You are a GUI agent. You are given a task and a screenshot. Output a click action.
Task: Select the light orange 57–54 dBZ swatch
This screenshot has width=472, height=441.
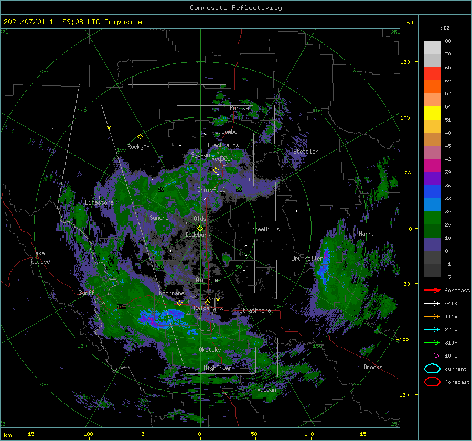(x=432, y=100)
